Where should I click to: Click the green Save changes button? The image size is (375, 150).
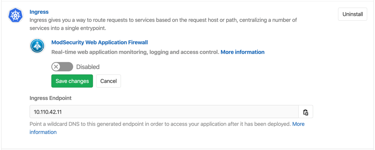(72, 81)
